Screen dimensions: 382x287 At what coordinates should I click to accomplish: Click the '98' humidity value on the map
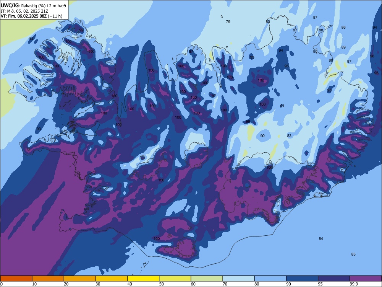(x=248, y=121)
